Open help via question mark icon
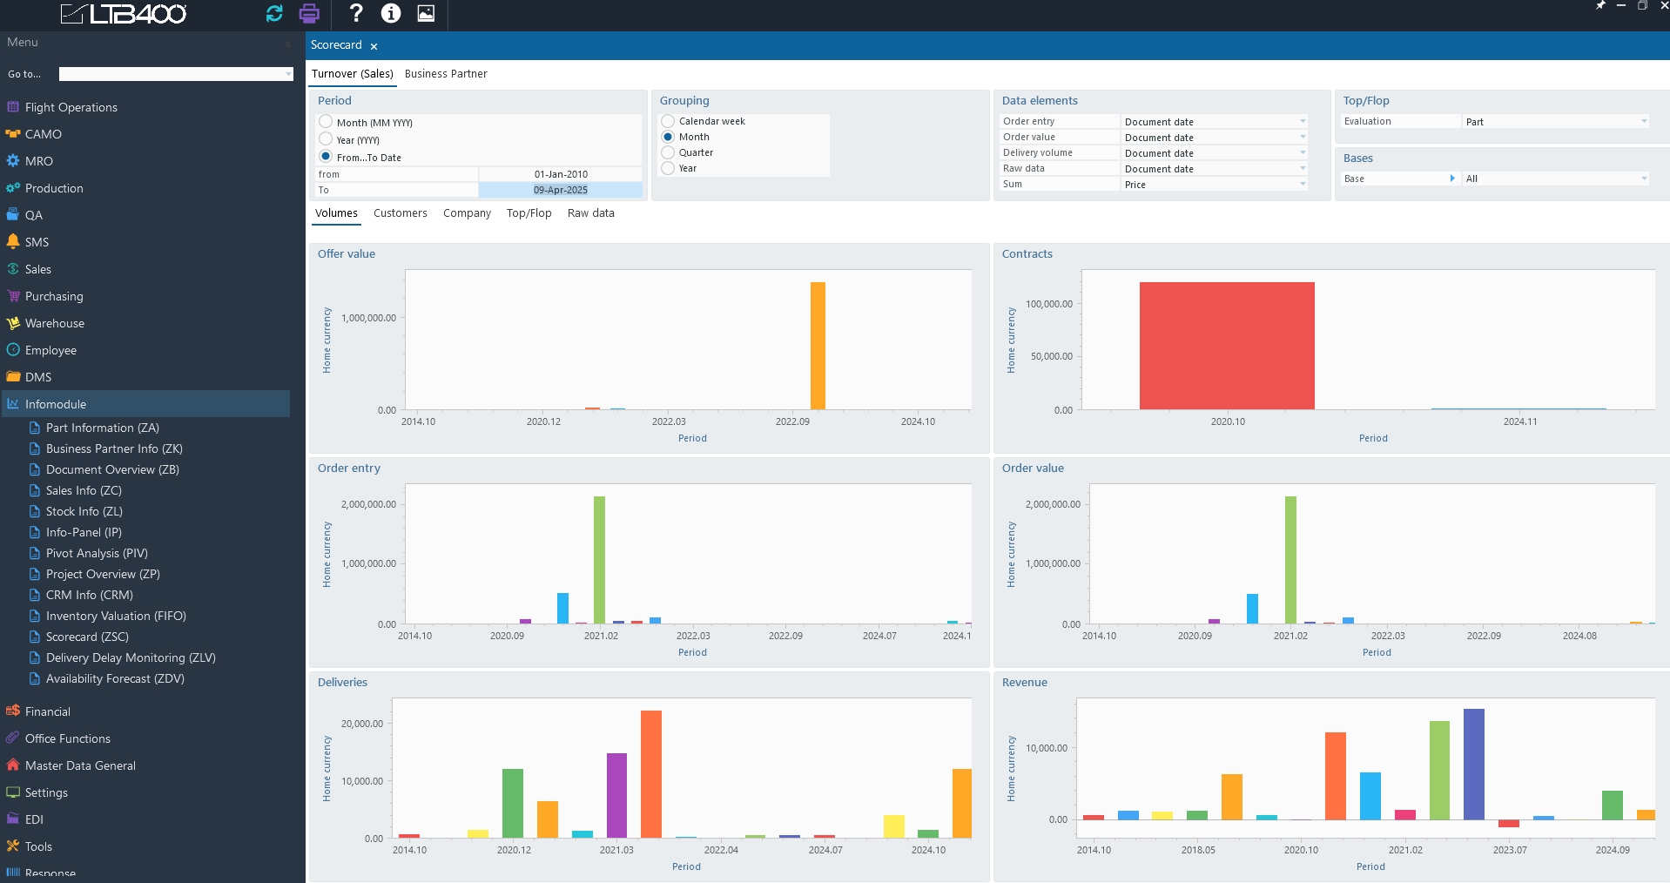 [355, 13]
